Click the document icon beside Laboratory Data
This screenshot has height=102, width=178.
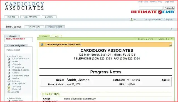(x=9, y=76)
